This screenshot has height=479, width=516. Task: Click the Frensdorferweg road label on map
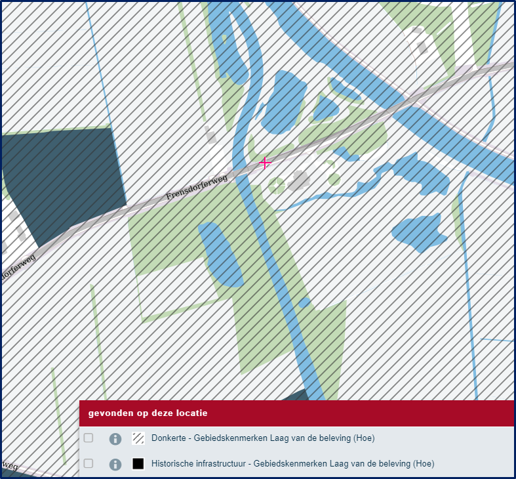coord(197,188)
